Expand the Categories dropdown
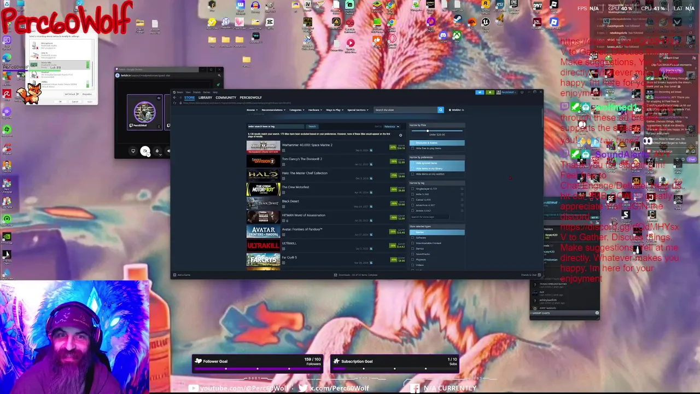 [297, 110]
